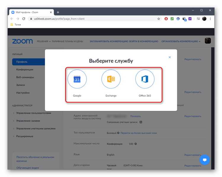Select the Google label text
222x177 pixels.
point(77,96)
